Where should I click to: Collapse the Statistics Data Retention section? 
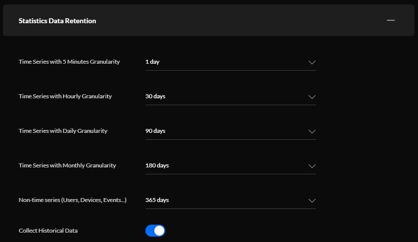pyautogui.click(x=391, y=20)
